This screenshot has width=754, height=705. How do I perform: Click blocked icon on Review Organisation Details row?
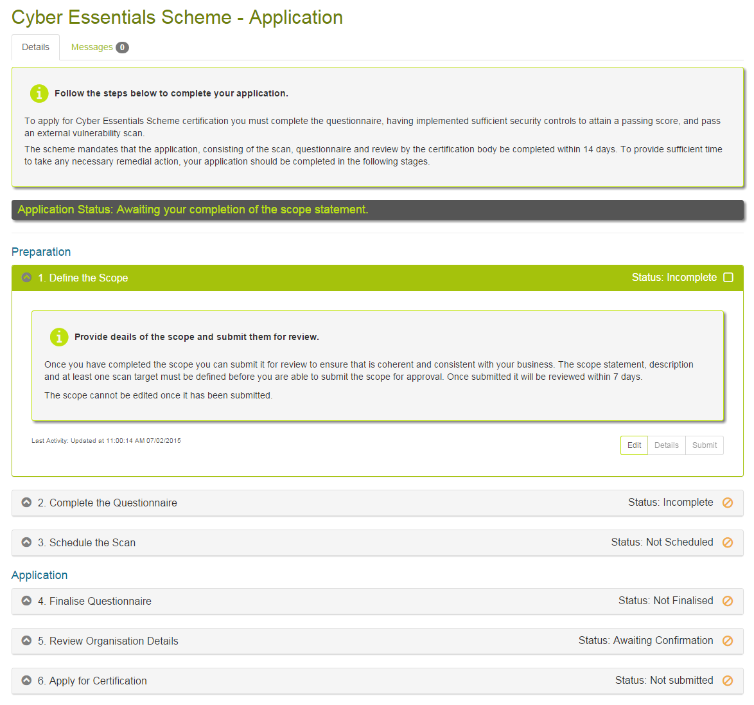(728, 641)
